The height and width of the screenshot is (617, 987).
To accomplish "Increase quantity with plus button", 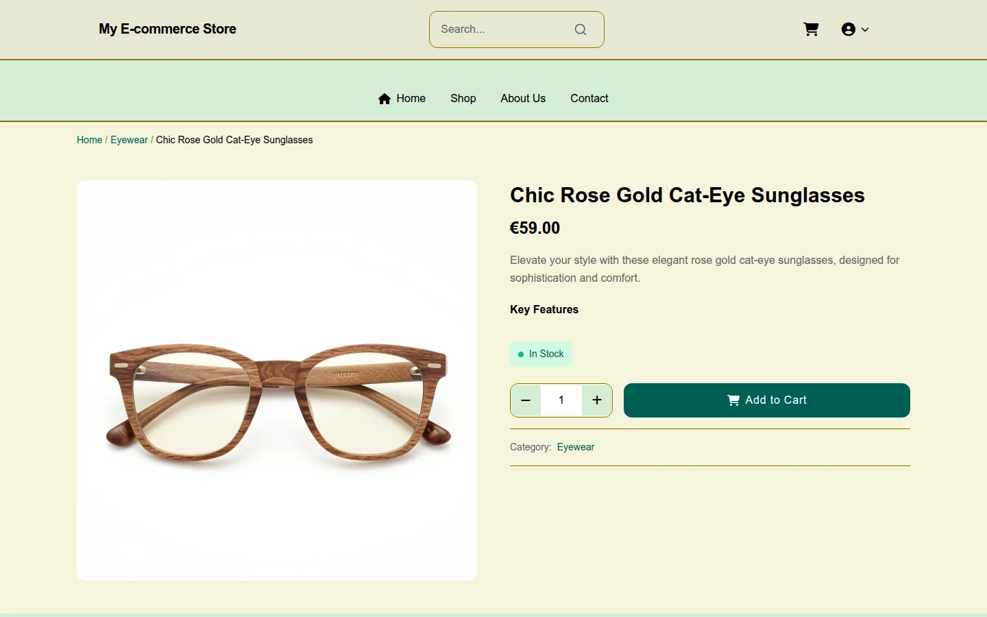I will click(597, 400).
